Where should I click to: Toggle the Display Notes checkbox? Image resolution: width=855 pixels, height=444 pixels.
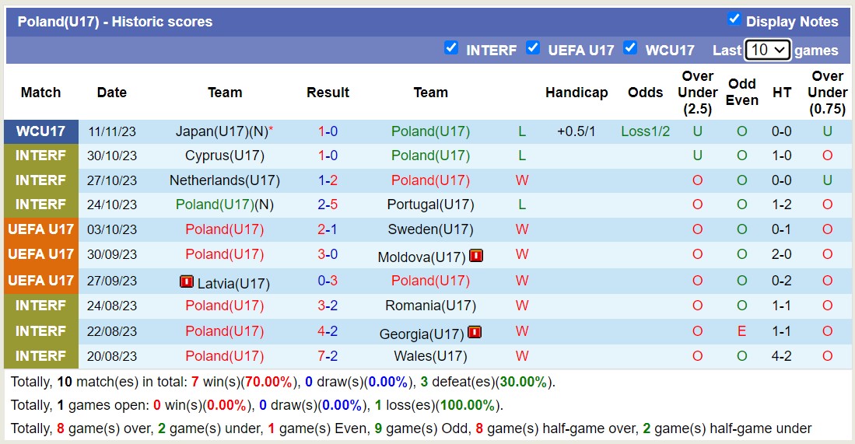click(x=734, y=19)
